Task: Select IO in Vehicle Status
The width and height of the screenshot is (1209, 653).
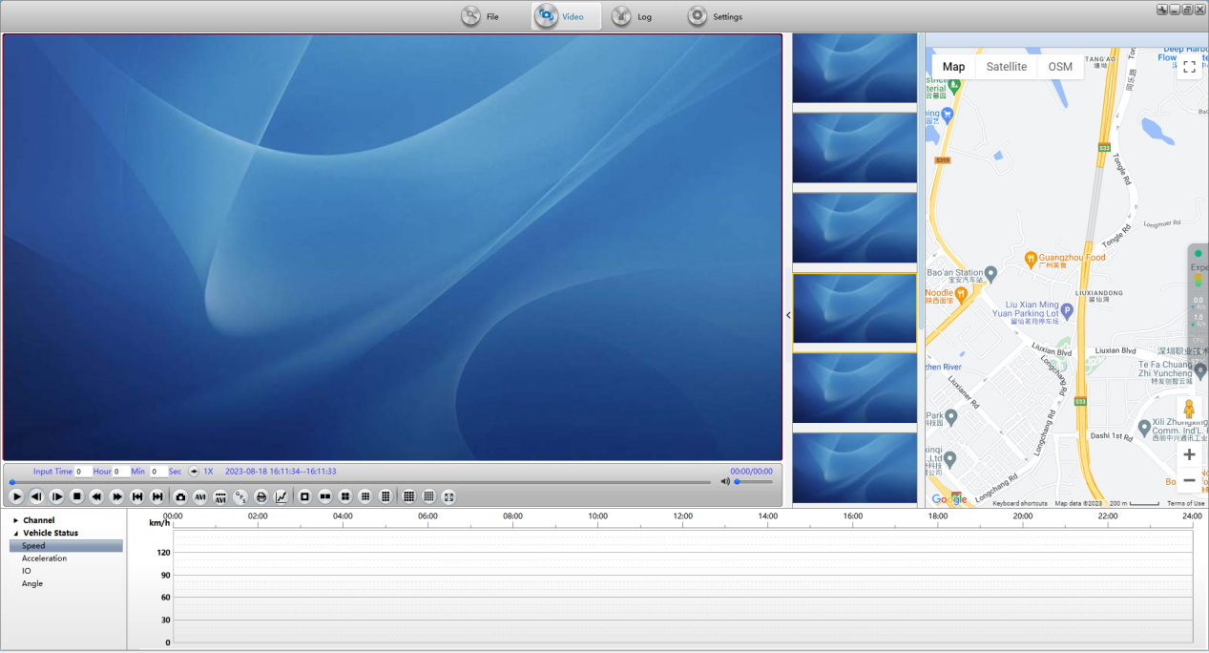Action: pyautogui.click(x=27, y=571)
